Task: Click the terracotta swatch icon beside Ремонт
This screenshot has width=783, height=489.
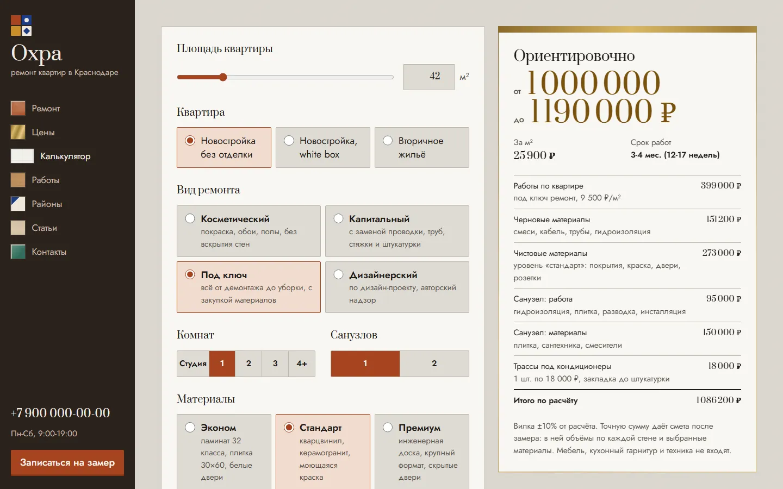Action: coord(18,108)
